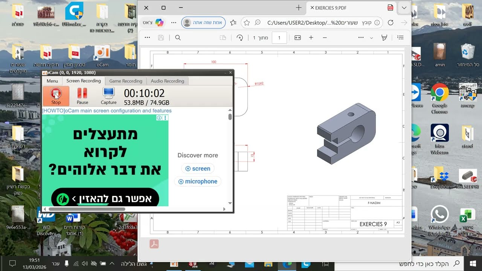Image resolution: width=482 pixels, height=271 pixels.
Task: Toggle fit to width in PDF
Action: tap(297, 38)
